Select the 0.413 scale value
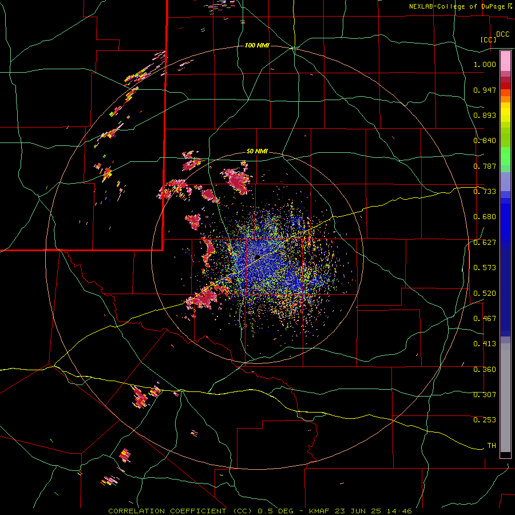The height and width of the screenshot is (515, 515). pos(485,344)
